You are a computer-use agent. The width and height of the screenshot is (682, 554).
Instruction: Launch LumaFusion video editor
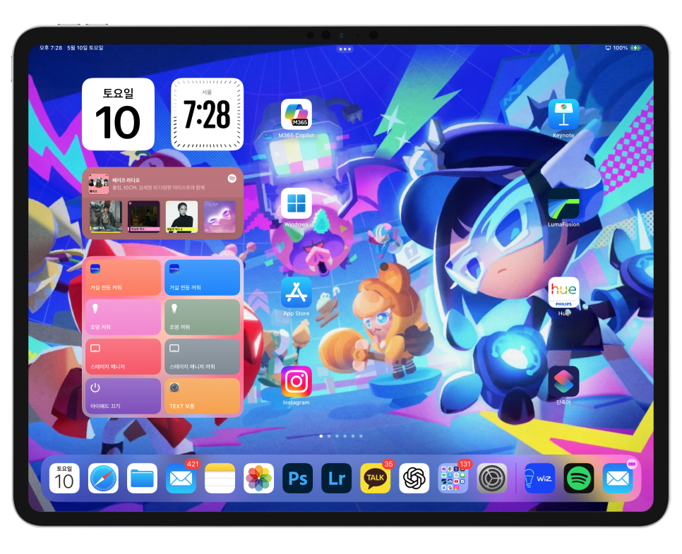[x=563, y=203]
